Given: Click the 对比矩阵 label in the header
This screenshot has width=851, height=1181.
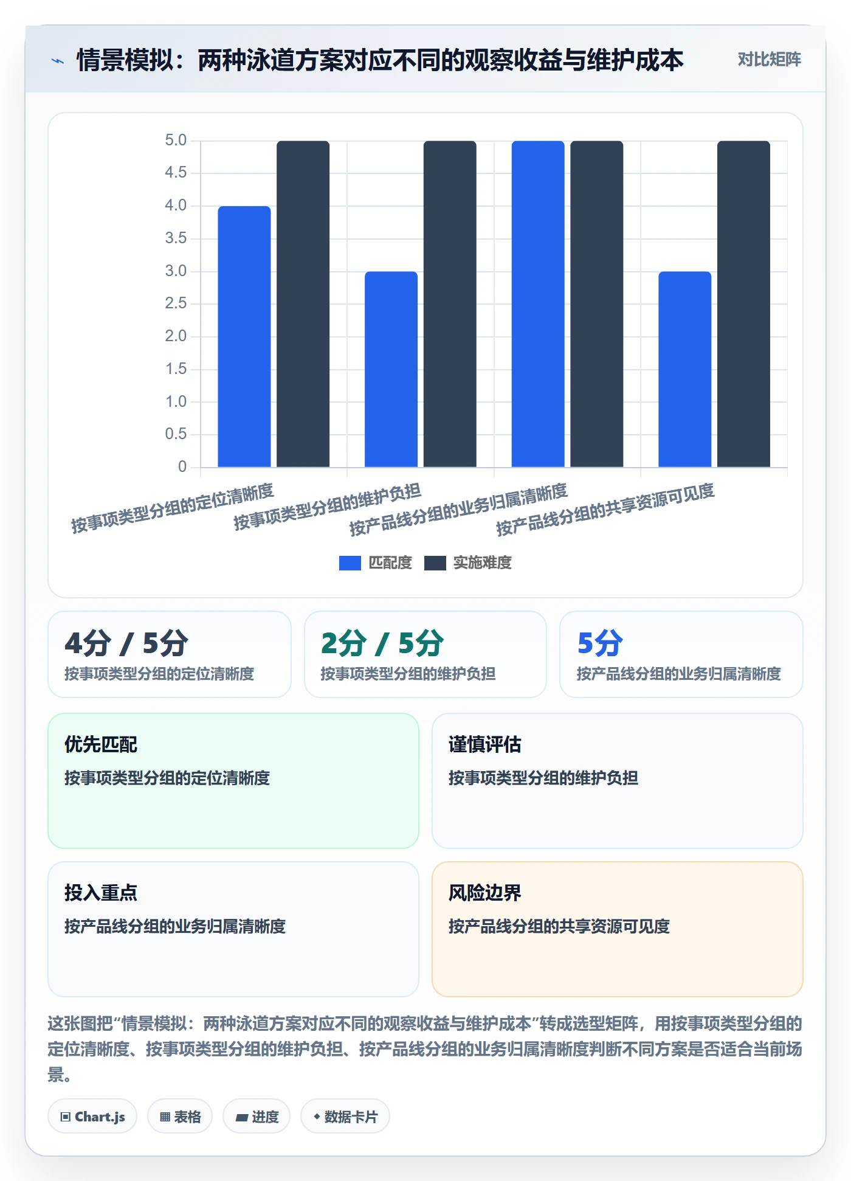Looking at the screenshot, I should click(x=769, y=60).
